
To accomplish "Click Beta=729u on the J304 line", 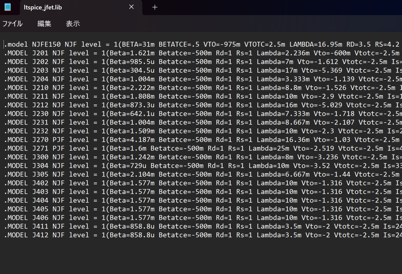I will [128, 166].
